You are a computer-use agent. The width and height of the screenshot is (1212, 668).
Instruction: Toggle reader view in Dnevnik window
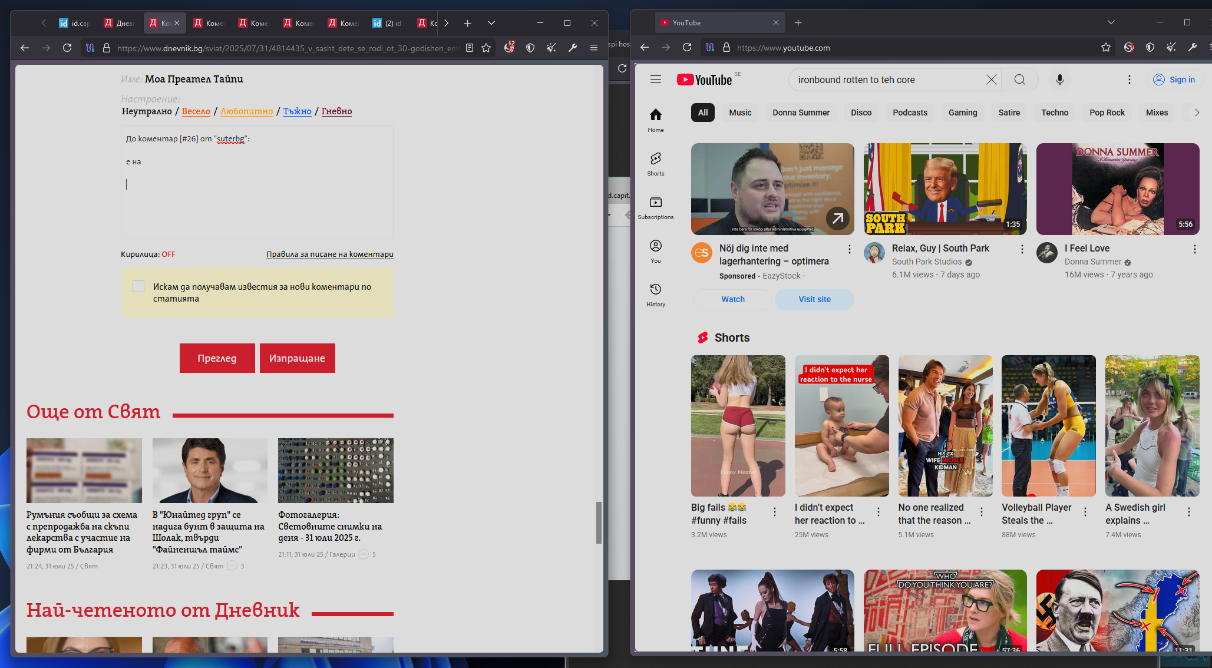470,48
